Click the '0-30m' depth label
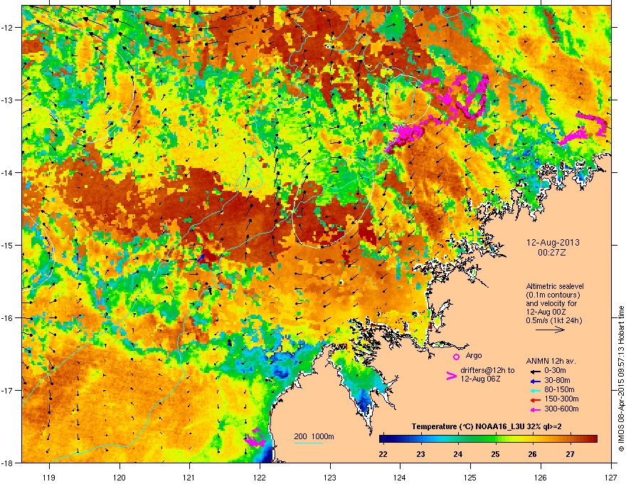This screenshot has width=626, height=484. click(x=555, y=371)
